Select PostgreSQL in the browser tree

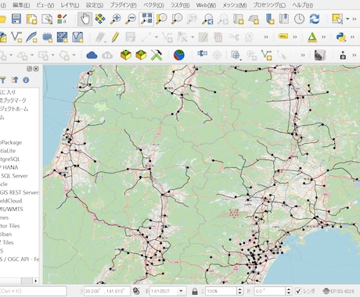click(x=10, y=159)
